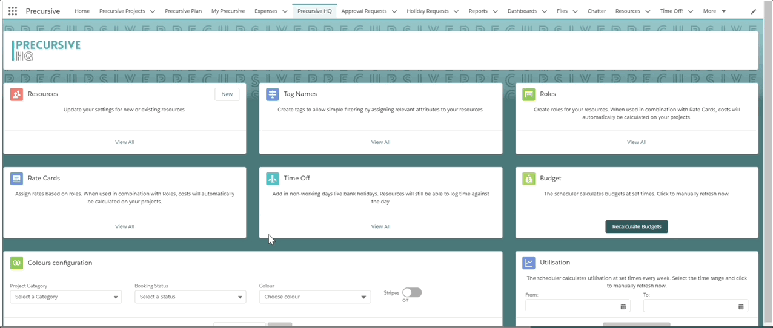Open the More navigation menu

click(714, 11)
